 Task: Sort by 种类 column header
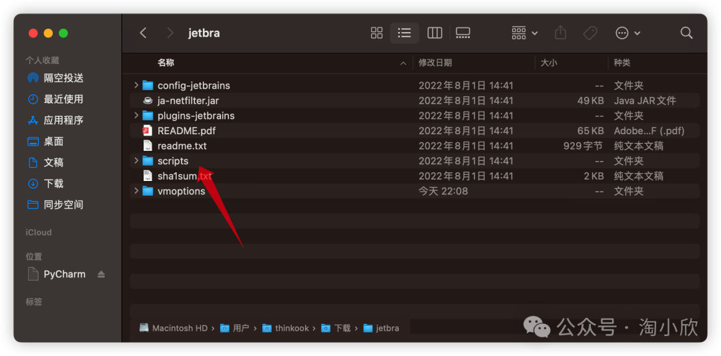pyautogui.click(x=622, y=63)
